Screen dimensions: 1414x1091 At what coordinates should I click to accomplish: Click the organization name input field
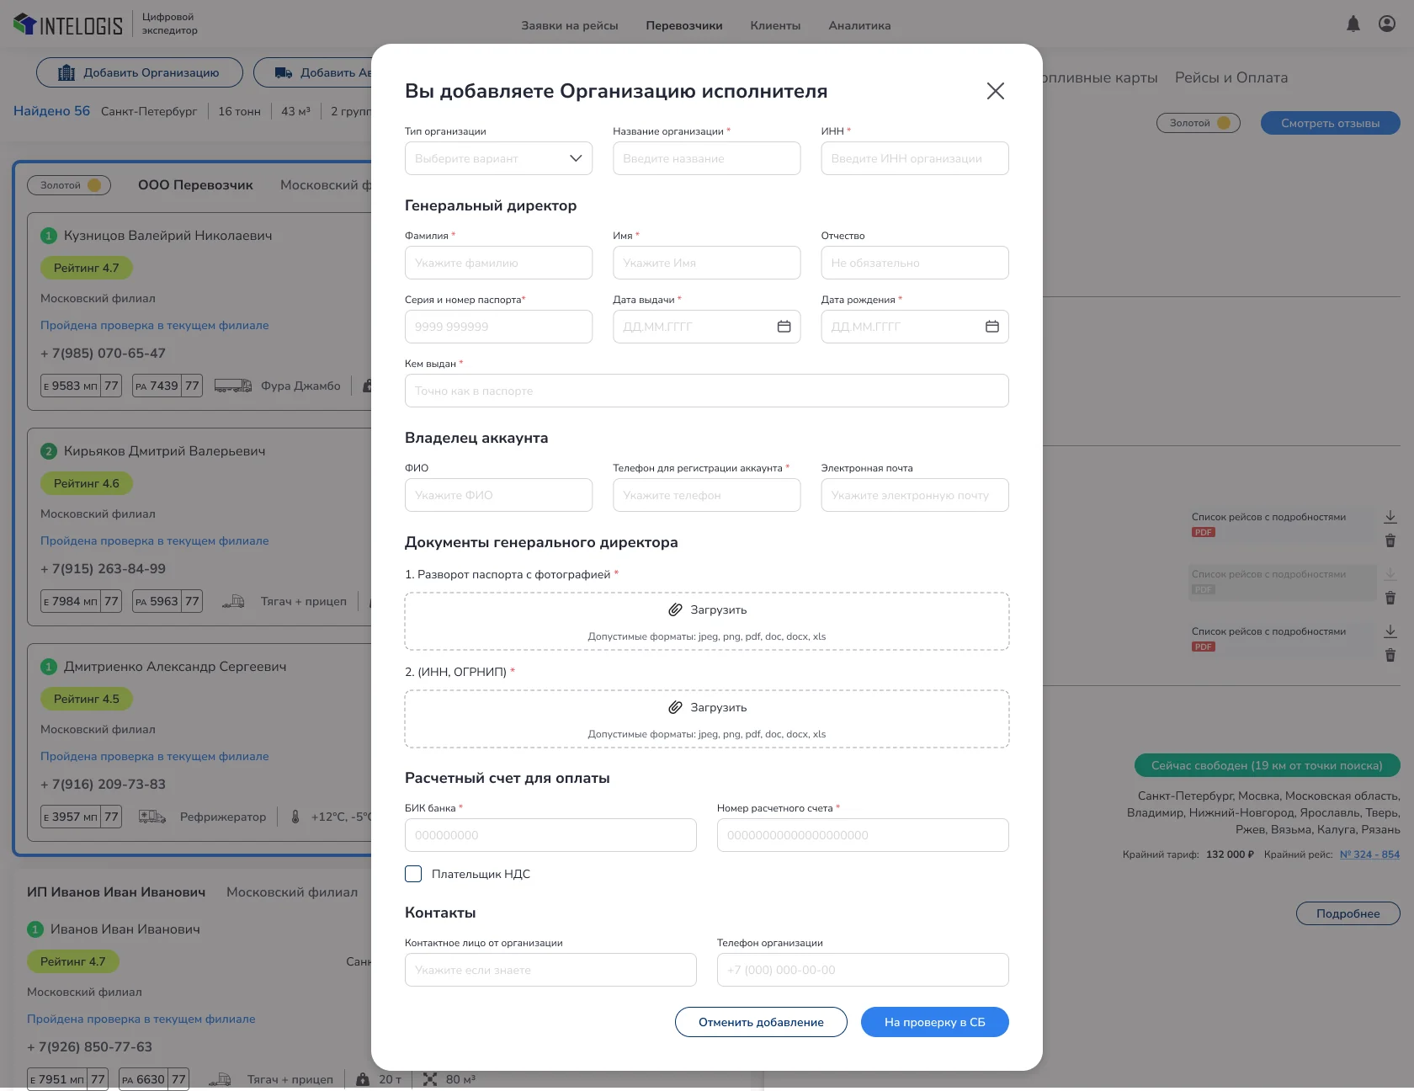click(706, 158)
